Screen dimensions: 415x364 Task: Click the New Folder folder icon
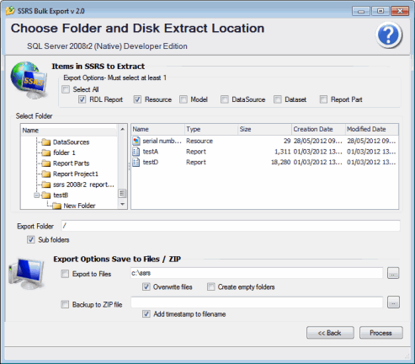[x=56, y=206]
